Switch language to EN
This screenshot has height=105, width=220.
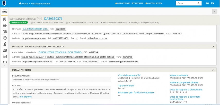pos(212,3)
